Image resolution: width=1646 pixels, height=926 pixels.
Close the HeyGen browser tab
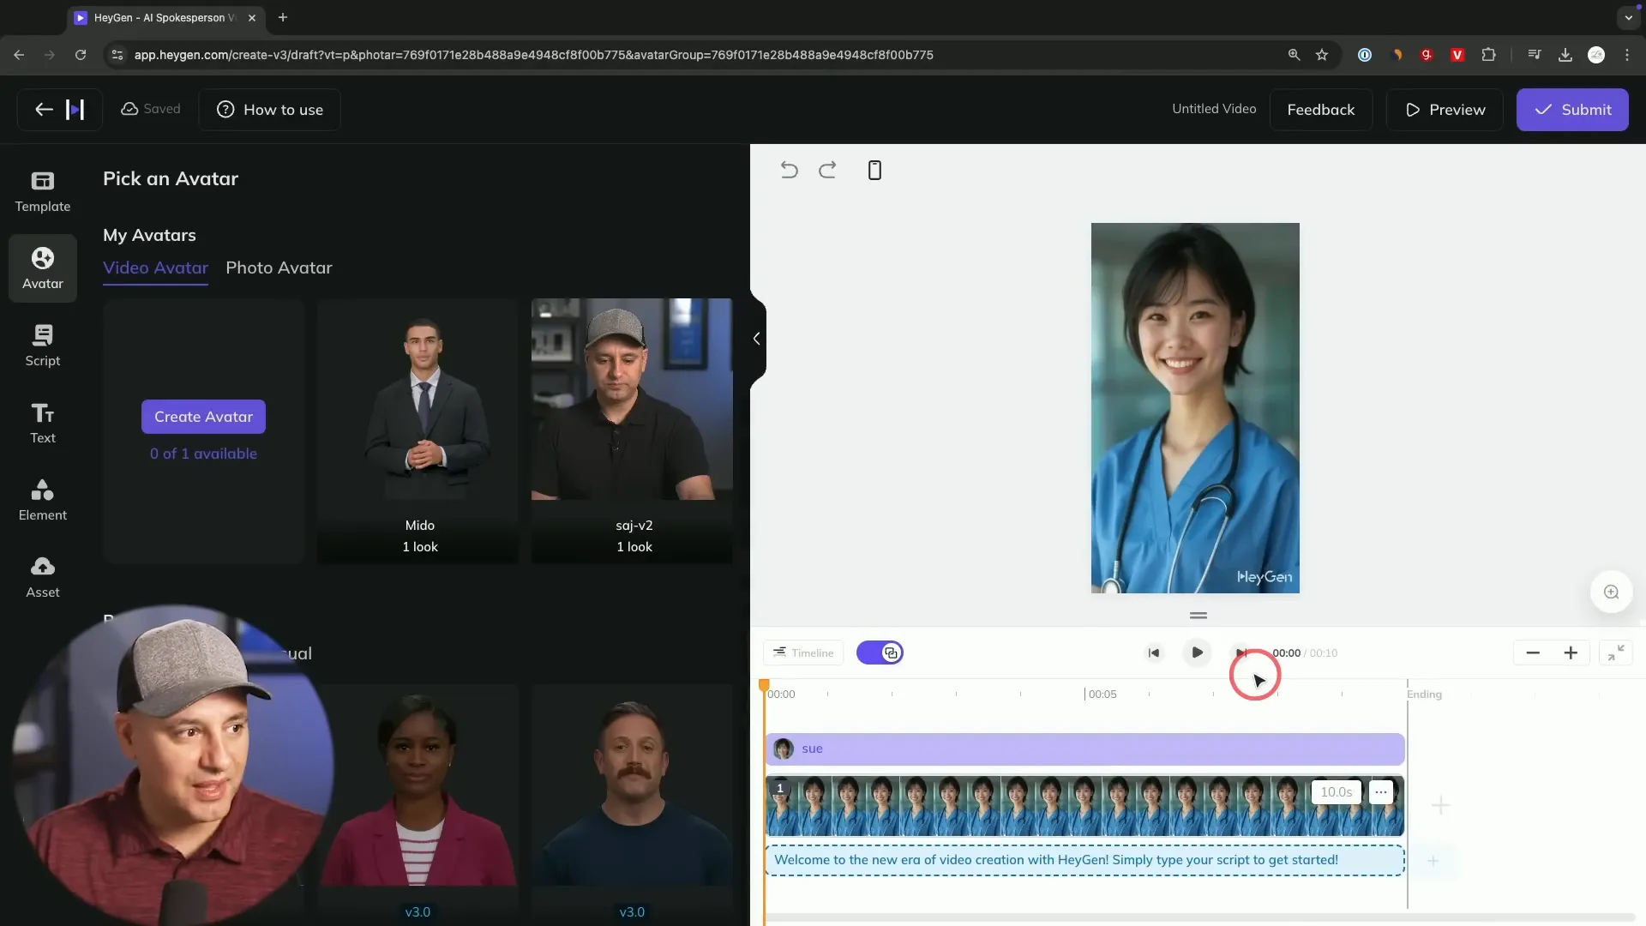[x=251, y=17]
